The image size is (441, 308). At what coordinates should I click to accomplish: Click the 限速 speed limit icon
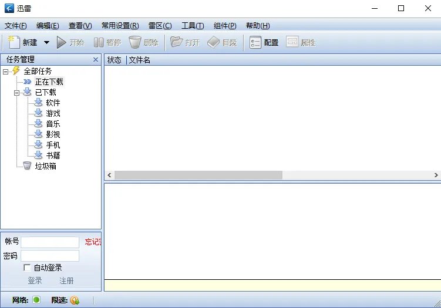75,300
